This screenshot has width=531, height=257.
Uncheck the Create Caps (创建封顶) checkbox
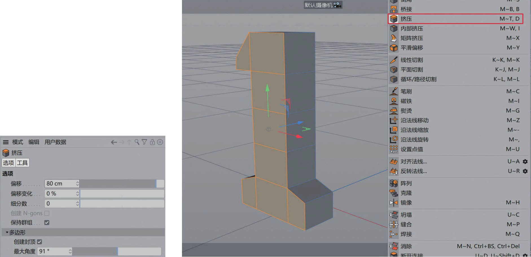point(40,242)
